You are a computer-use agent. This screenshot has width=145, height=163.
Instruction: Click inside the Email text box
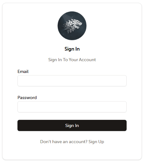point(72,81)
